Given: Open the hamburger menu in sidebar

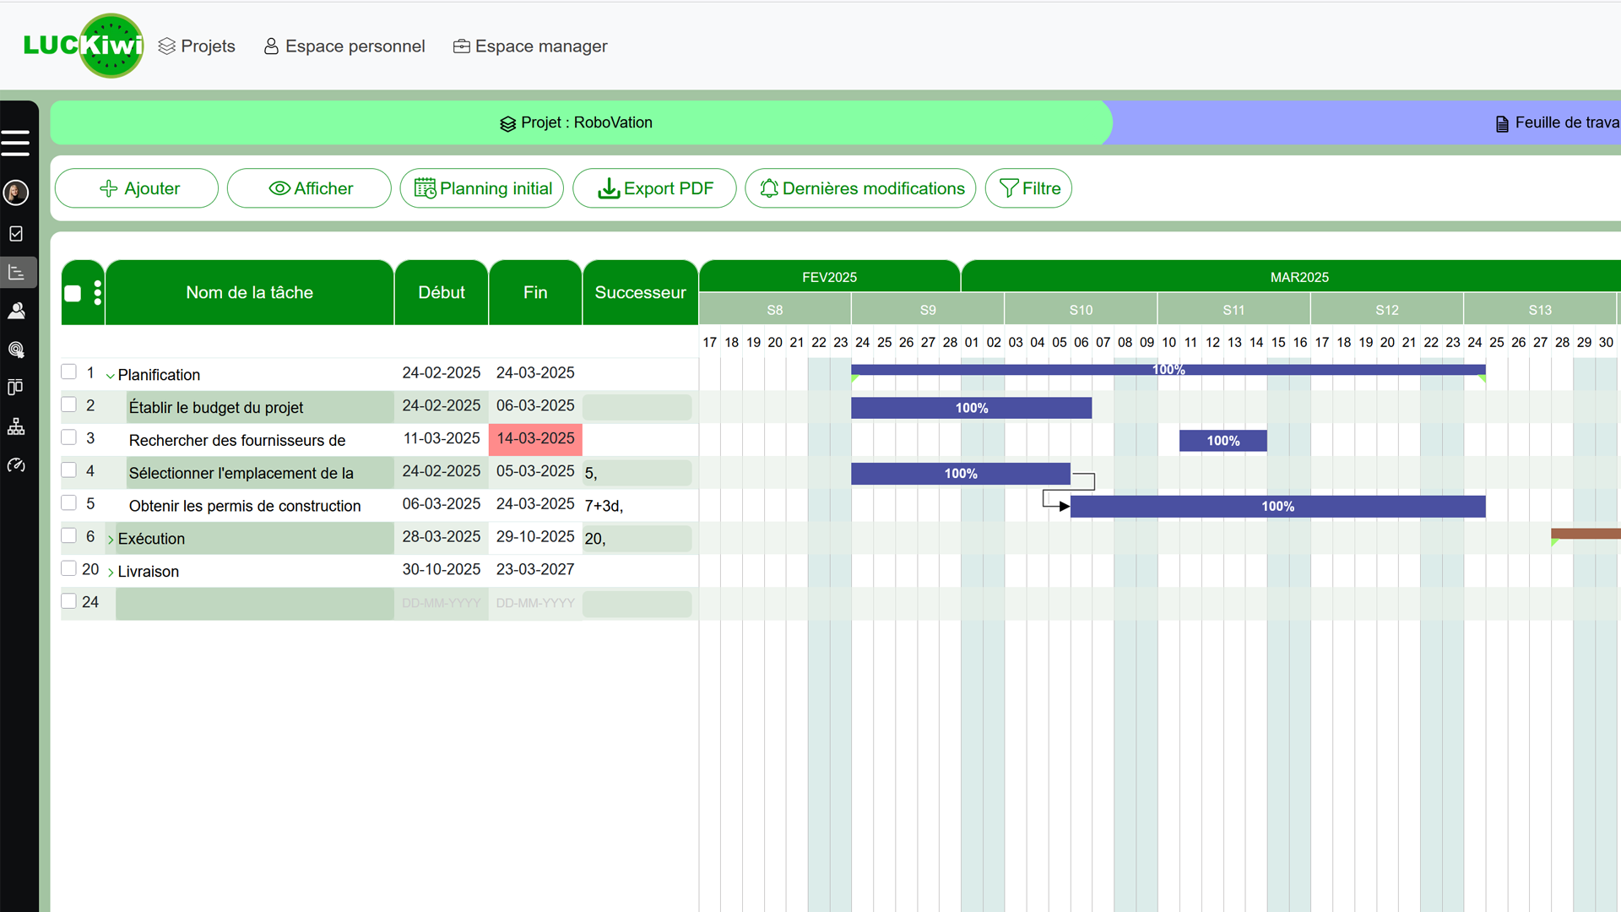Looking at the screenshot, I should point(15,143).
